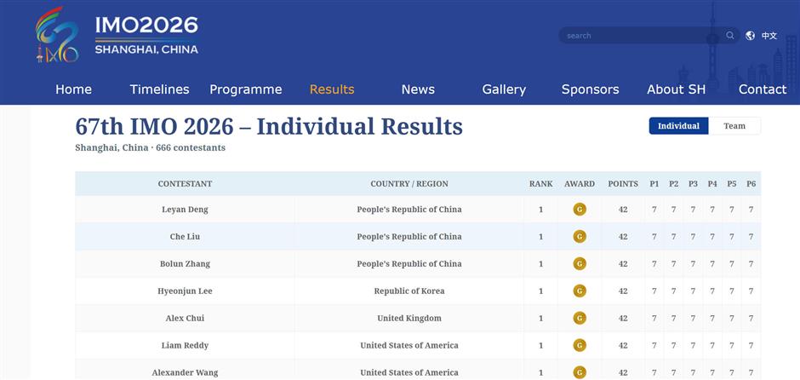Click Bolun Zhang's P1 score
The height and width of the screenshot is (380, 800).
pos(654,264)
